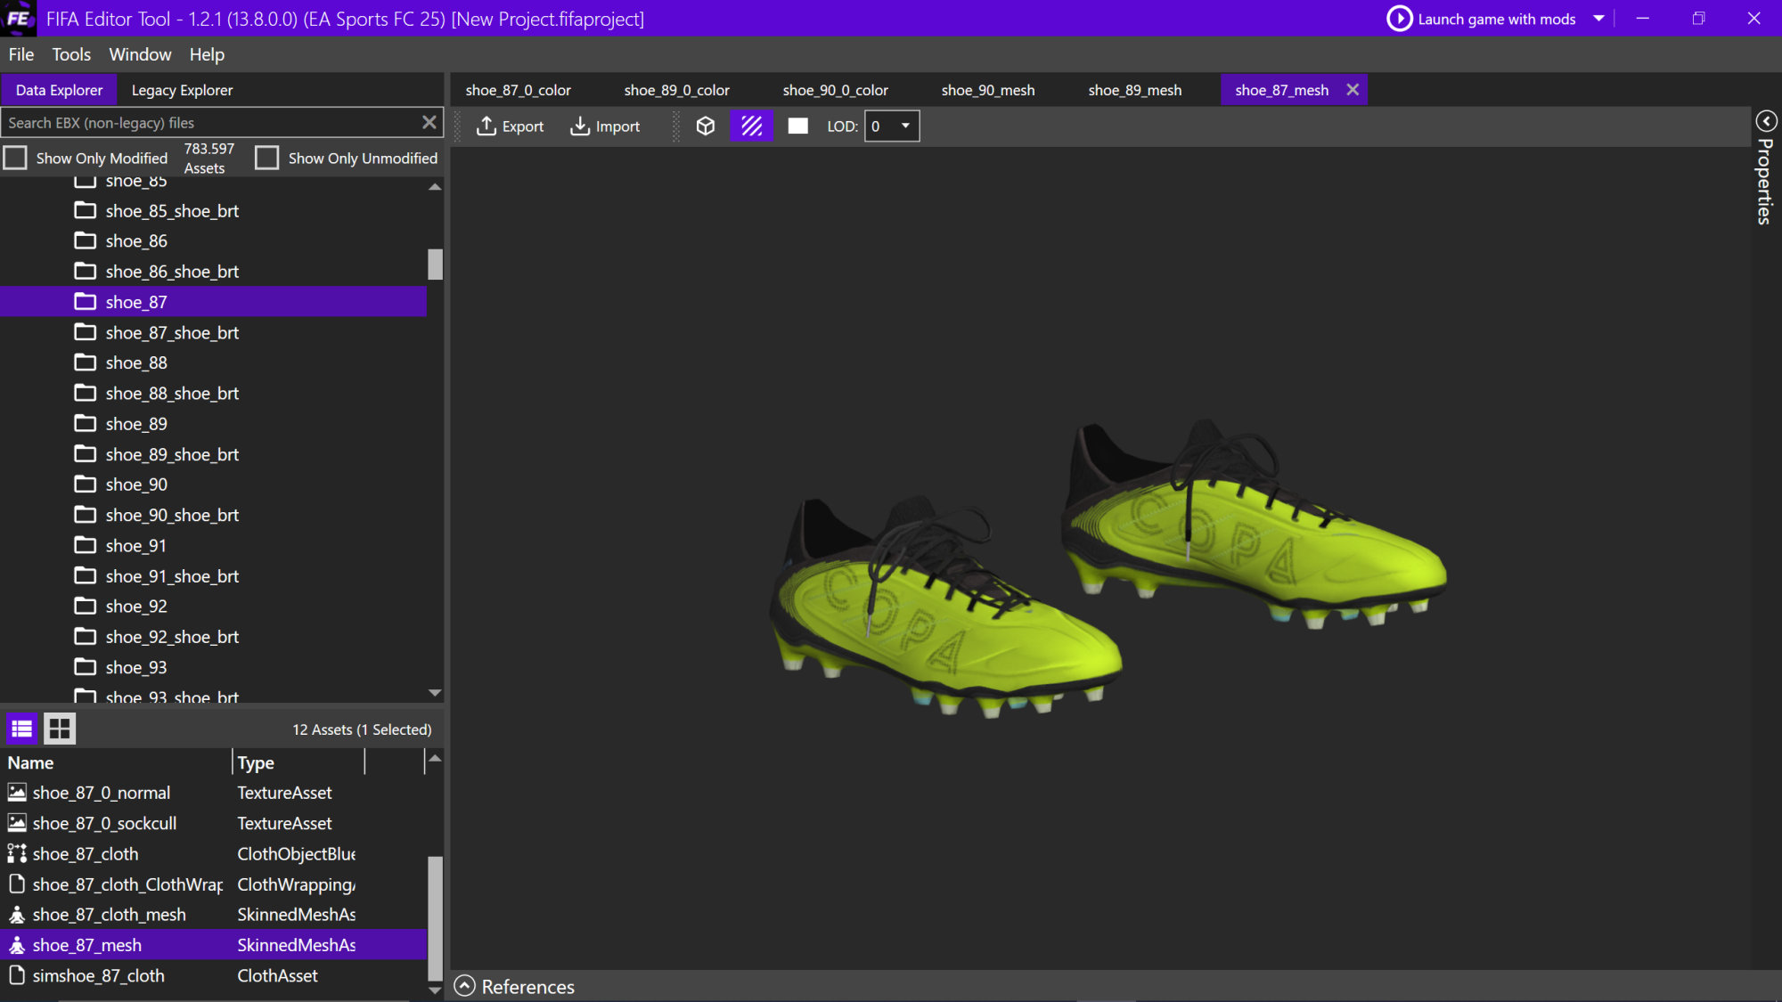The width and height of the screenshot is (1782, 1002).
Task: Switch asset list to grid view
Action: coord(60,729)
